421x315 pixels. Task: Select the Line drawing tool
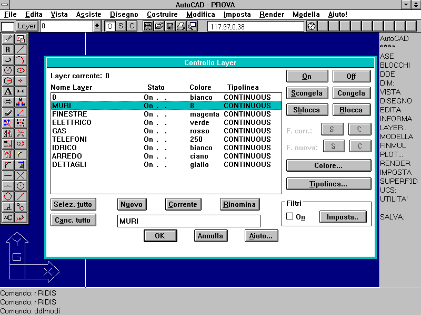click(x=21, y=49)
